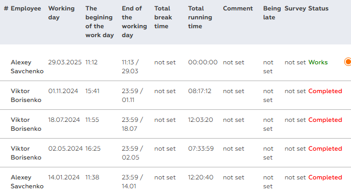The width and height of the screenshot is (351, 193).
Task: Click the Completed status for 14.01.2024
Action: click(x=325, y=177)
